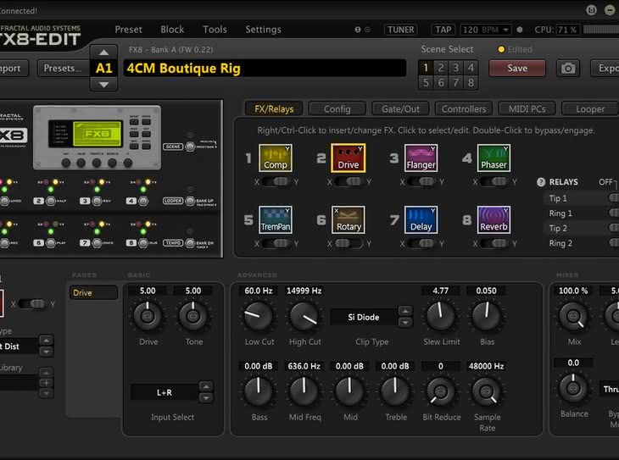Click the LOOPER footswitch on FX8 image
619x460 pixels.
[190, 201]
